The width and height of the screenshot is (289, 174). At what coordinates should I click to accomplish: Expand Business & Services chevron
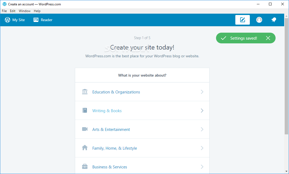pos(202,167)
